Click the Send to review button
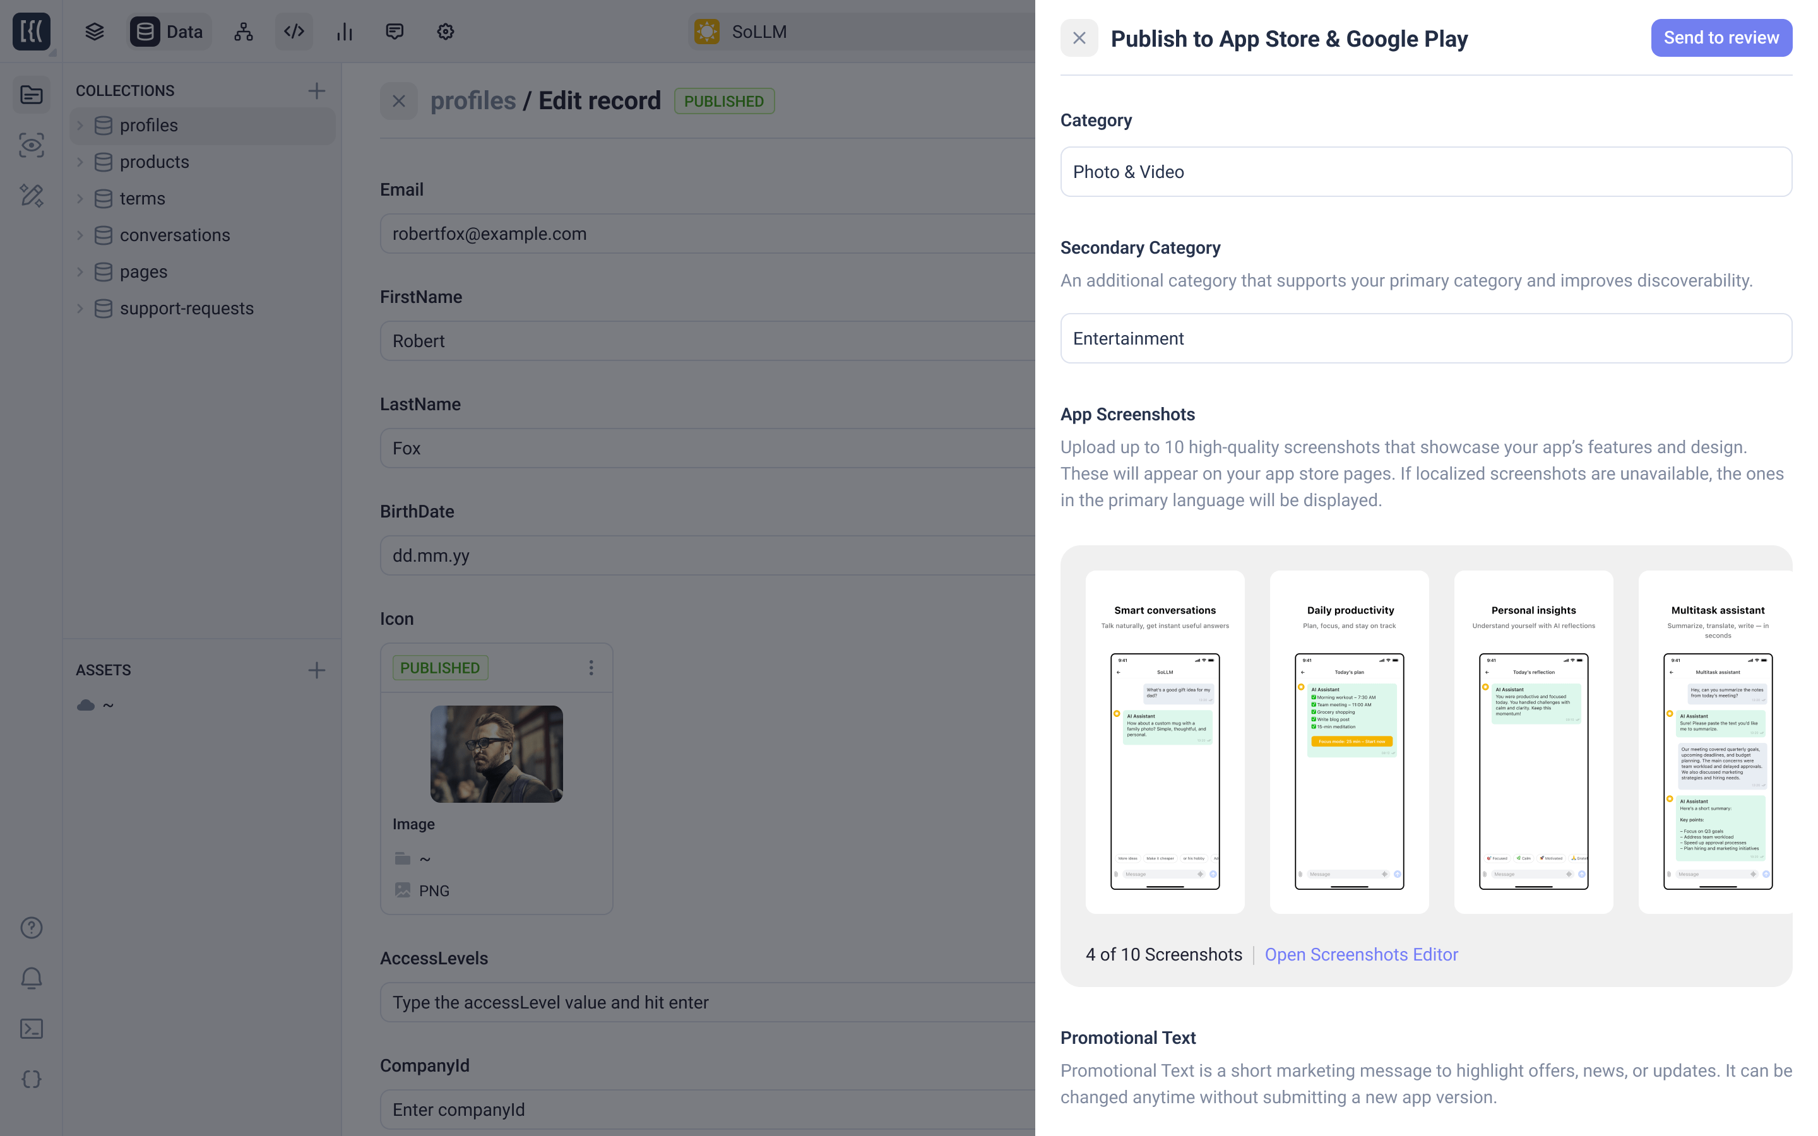The height and width of the screenshot is (1136, 1818). [x=1720, y=38]
